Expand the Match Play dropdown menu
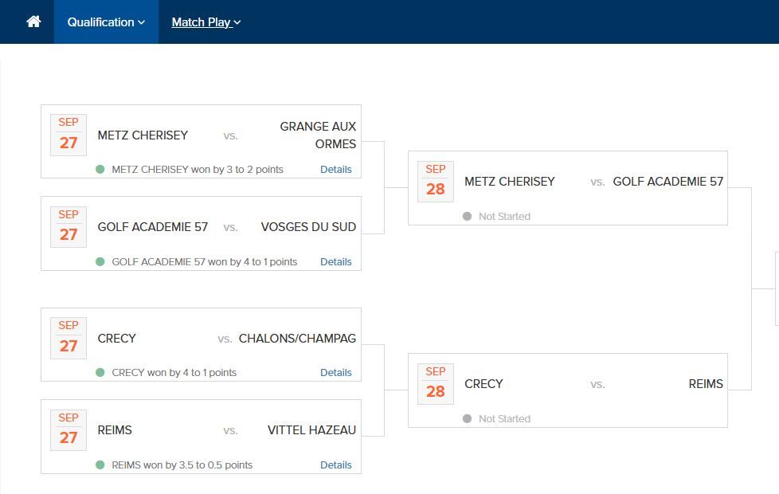 click(206, 22)
